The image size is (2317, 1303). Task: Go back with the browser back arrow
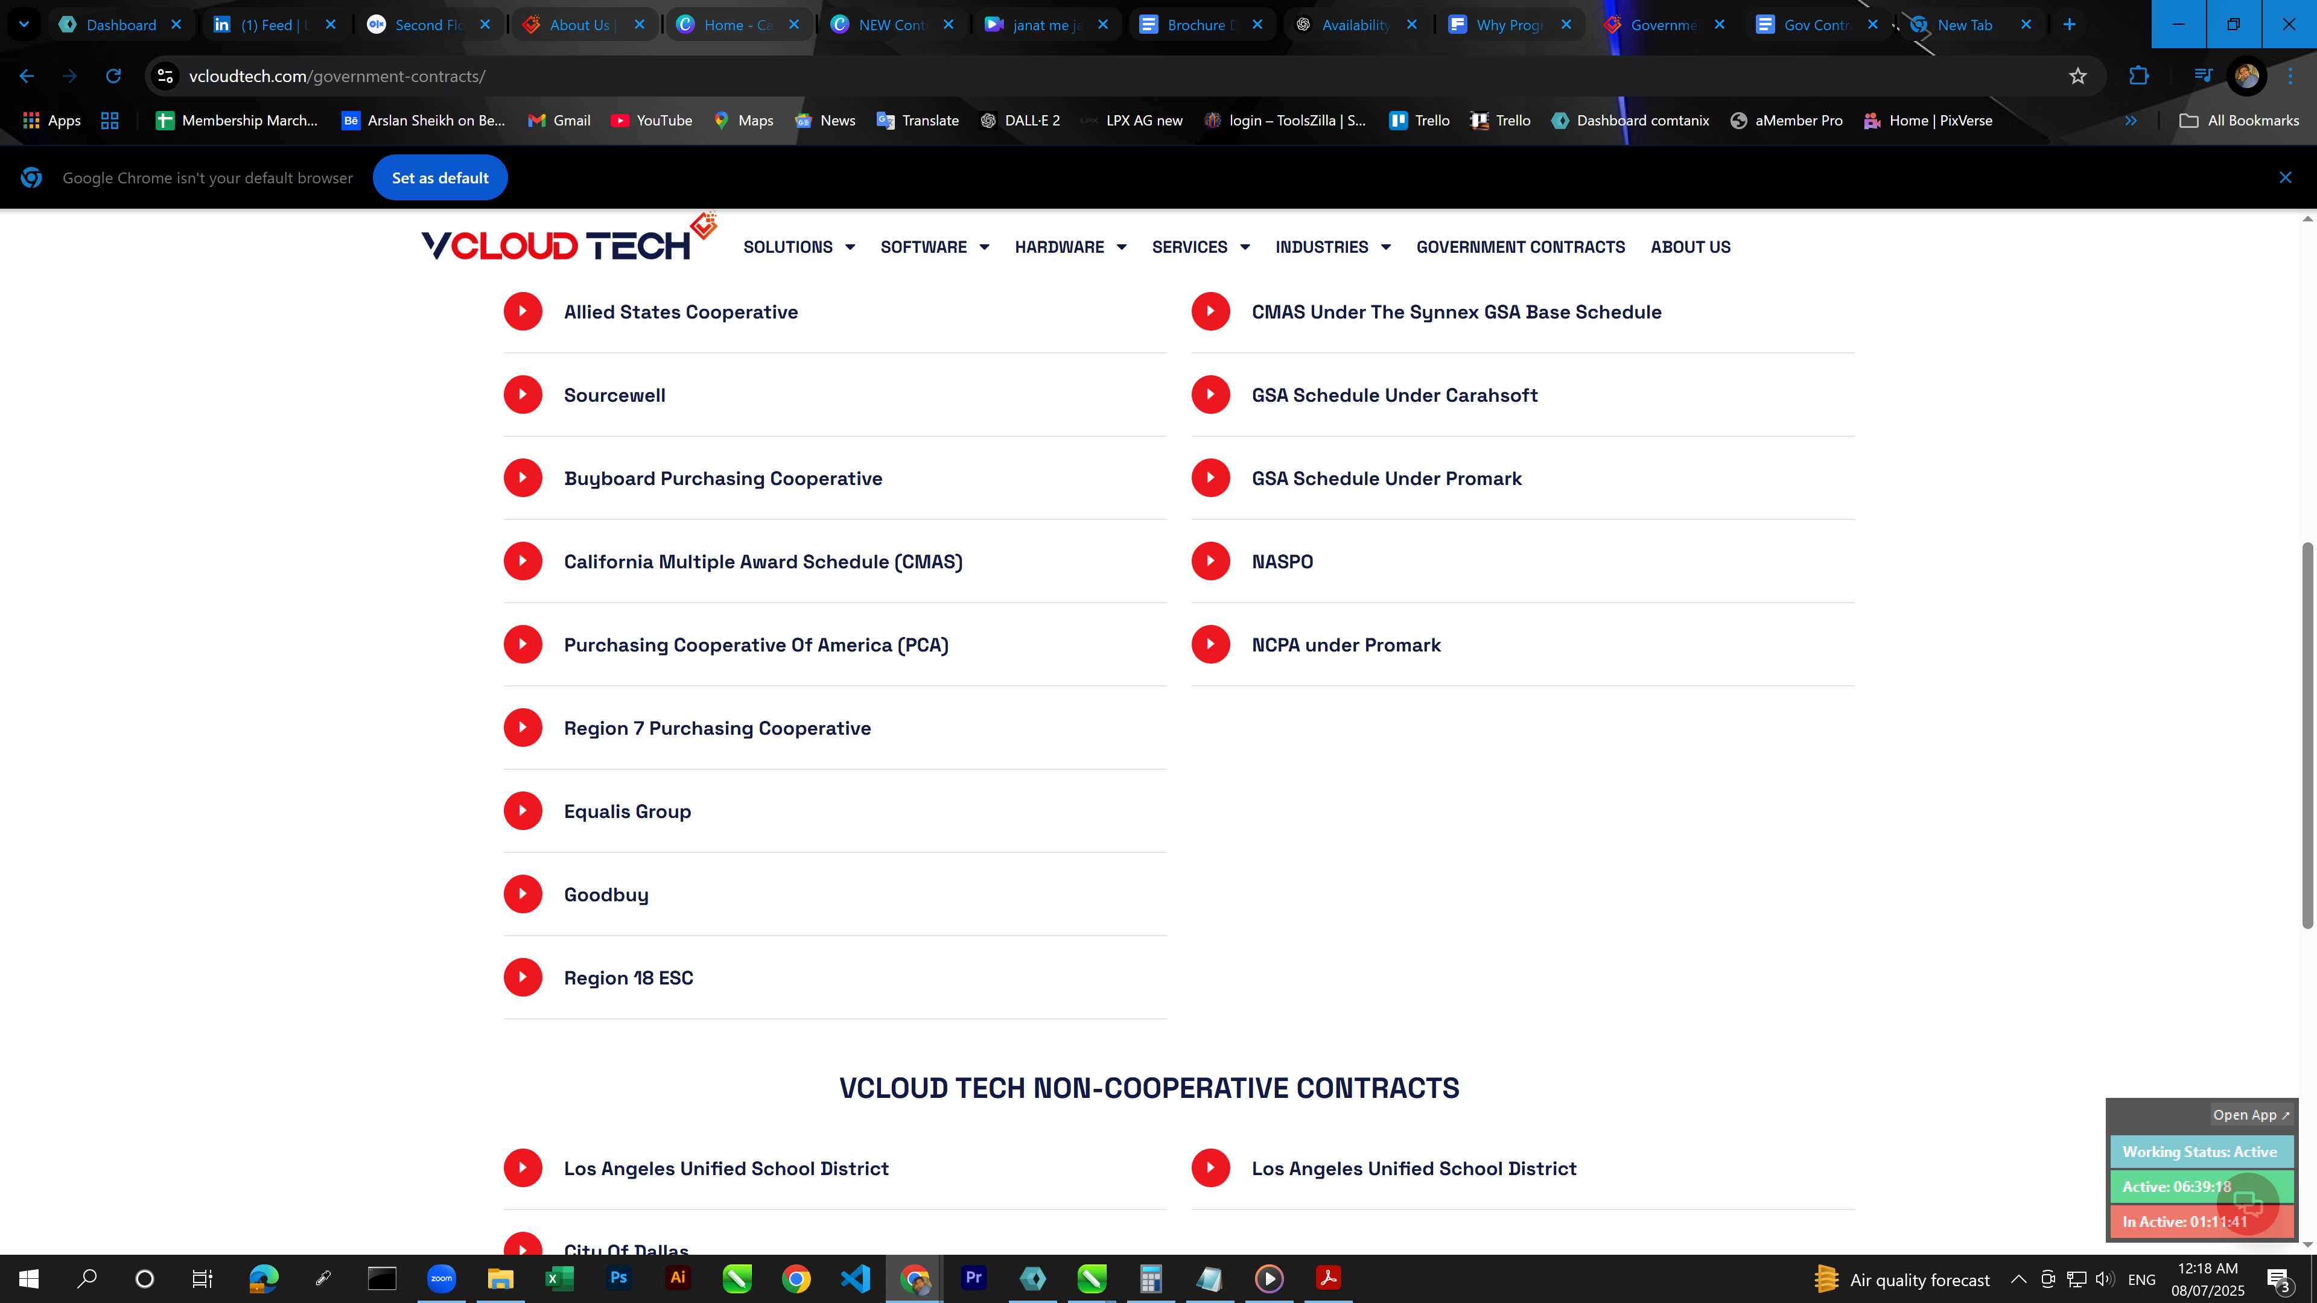click(x=27, y=77)
